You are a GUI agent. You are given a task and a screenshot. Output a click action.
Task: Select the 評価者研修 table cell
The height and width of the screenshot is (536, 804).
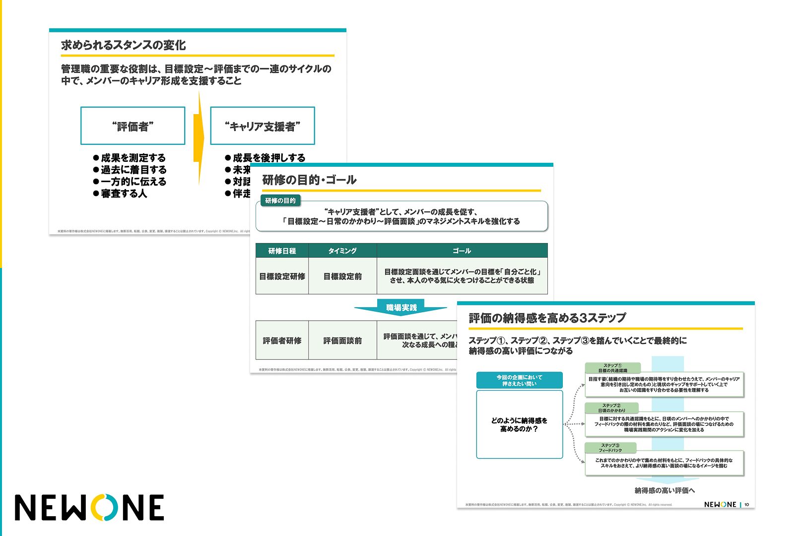tap(282, 340)
